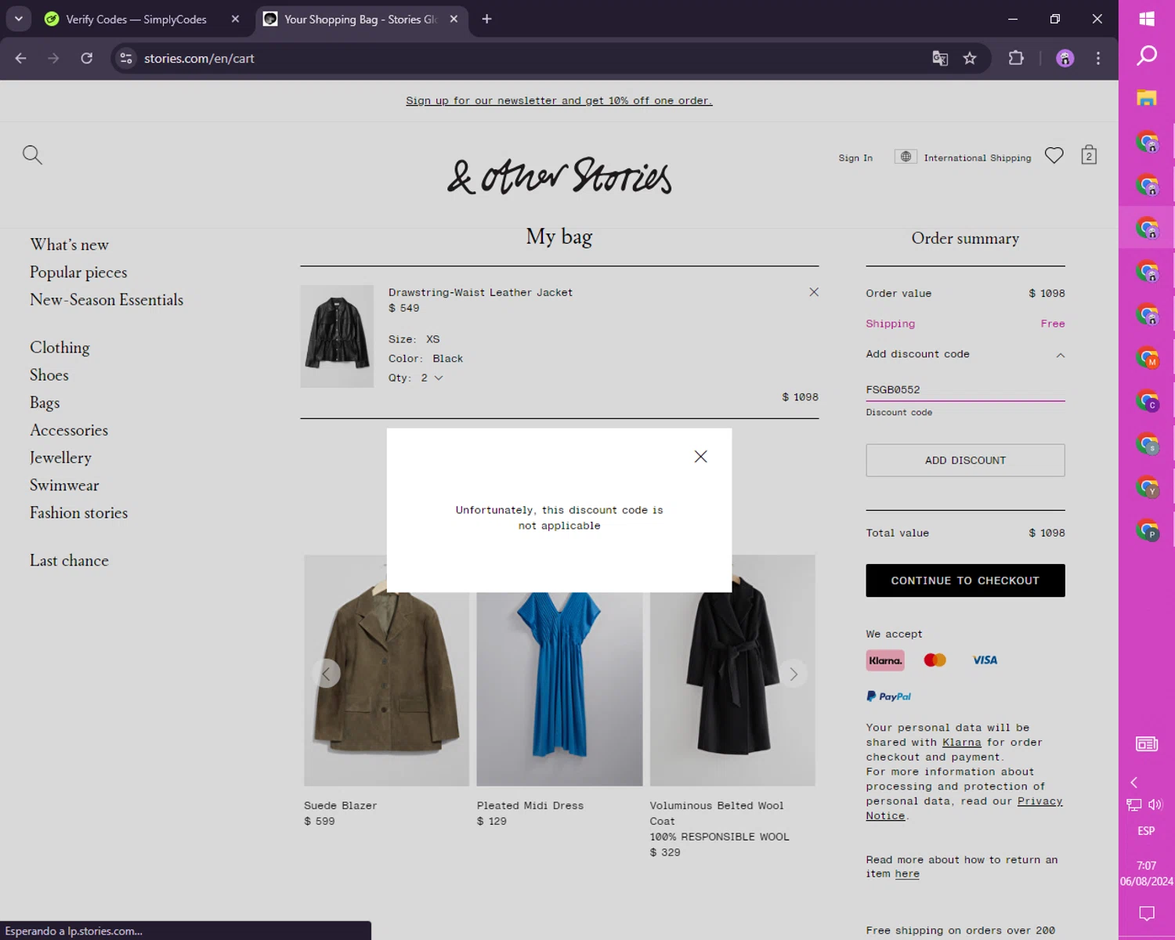
Task: Reload the stories.com cart page
Action: tap(87, 58)
